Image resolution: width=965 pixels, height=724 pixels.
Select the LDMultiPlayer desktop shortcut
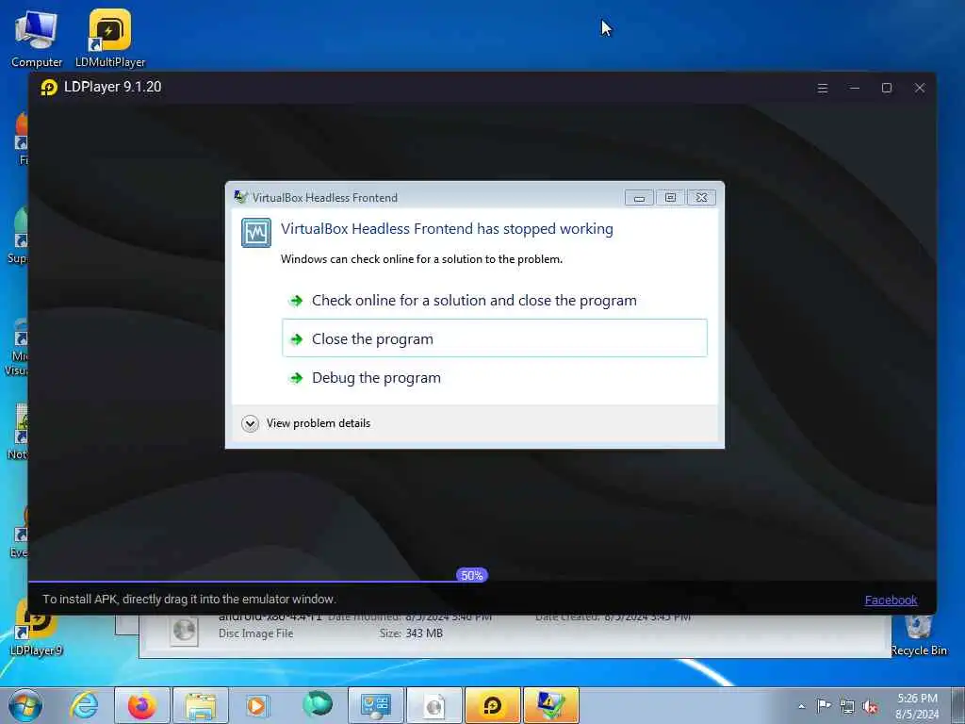point(110,38)
